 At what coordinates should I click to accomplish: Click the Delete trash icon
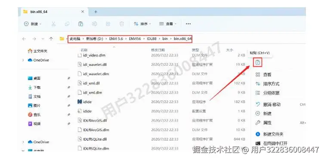coord(122,24)
